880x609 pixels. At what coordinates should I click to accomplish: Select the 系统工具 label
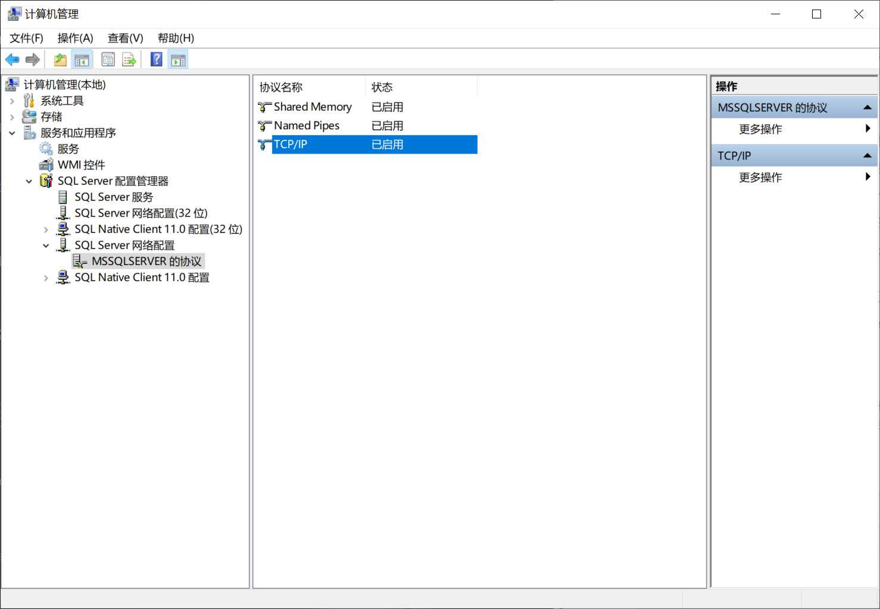click(62, 101)
